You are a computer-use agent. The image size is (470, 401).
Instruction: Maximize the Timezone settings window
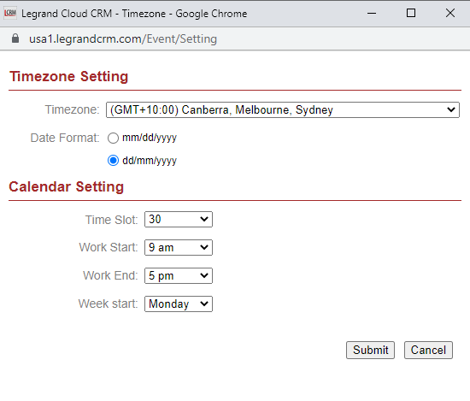coord(411,13)
